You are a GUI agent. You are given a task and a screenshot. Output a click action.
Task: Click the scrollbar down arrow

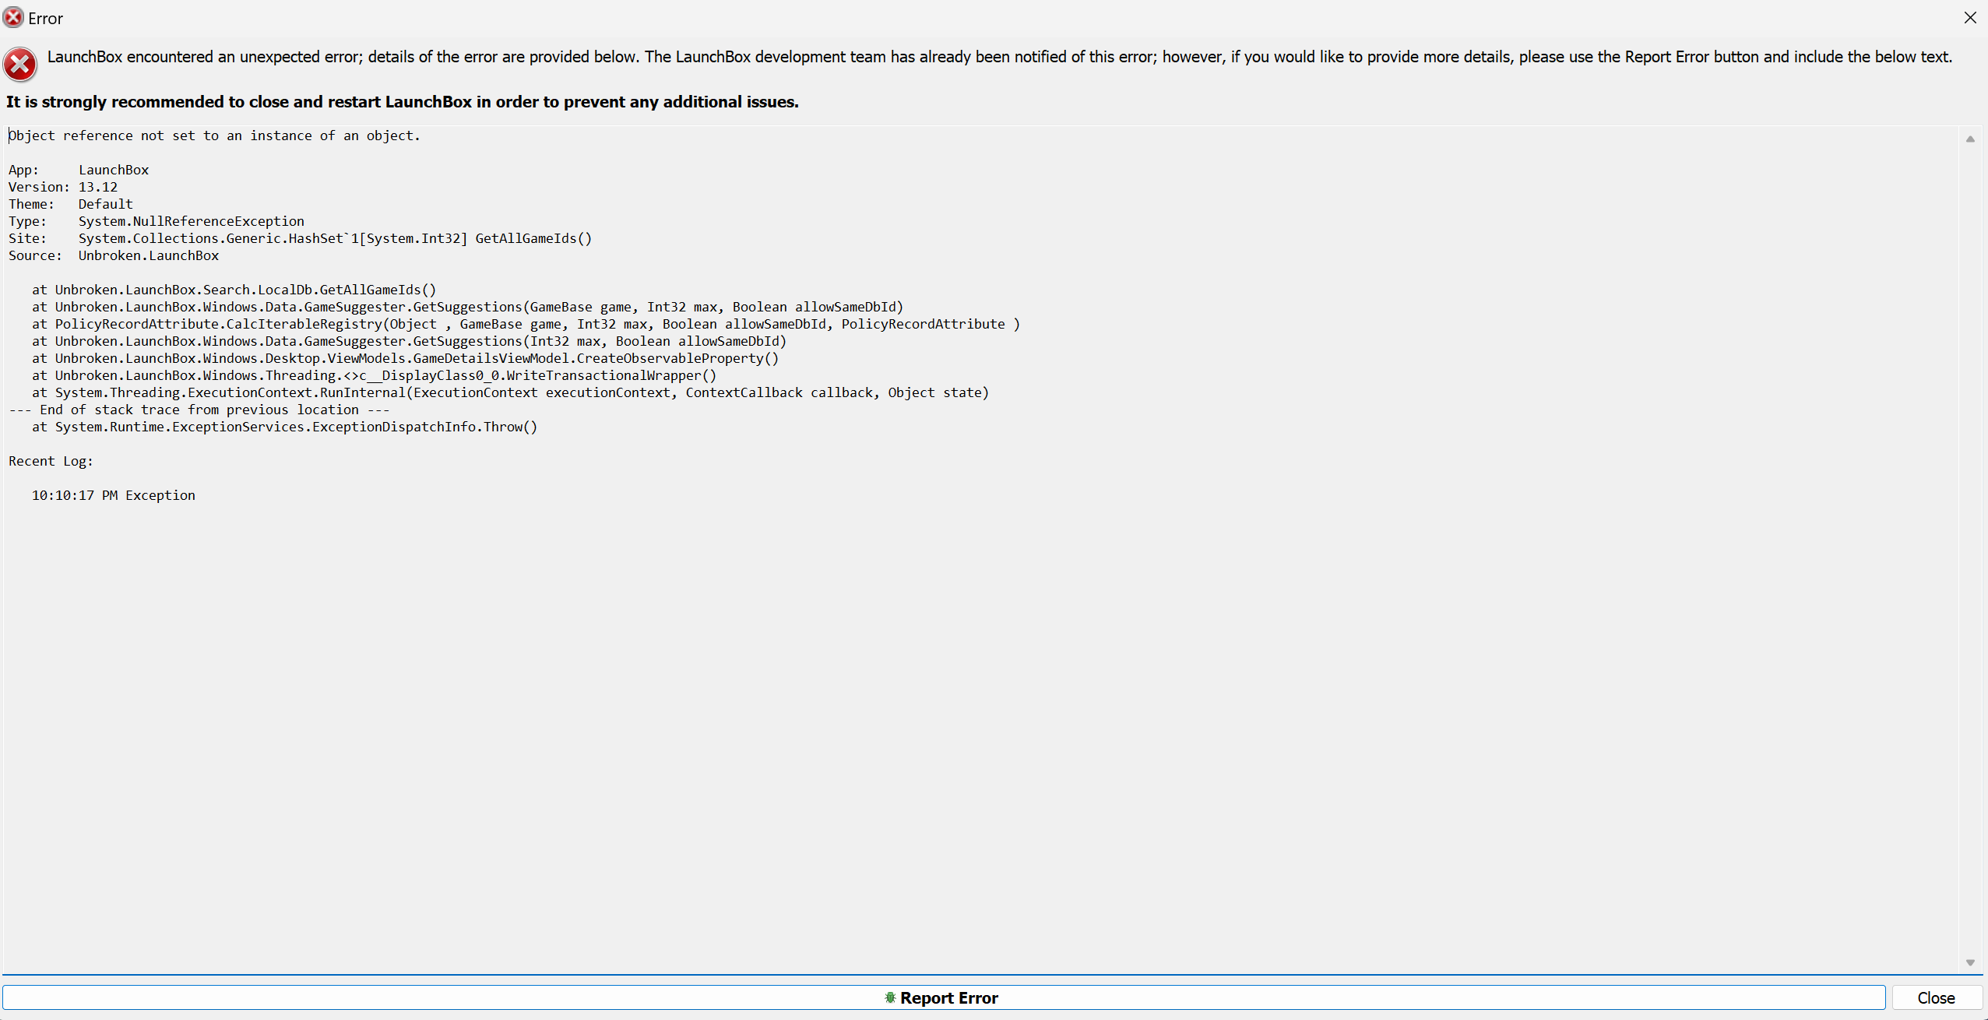(1970, 963)
